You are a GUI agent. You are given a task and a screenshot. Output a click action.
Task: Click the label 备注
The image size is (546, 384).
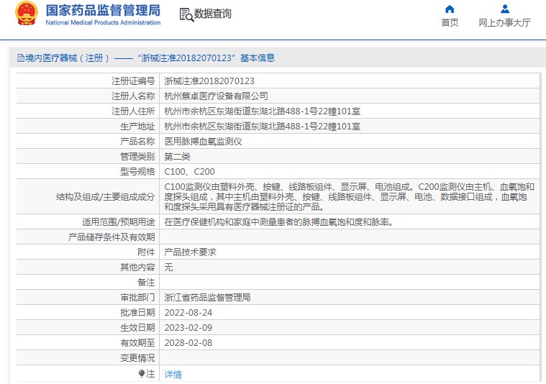tap(146, 283)
